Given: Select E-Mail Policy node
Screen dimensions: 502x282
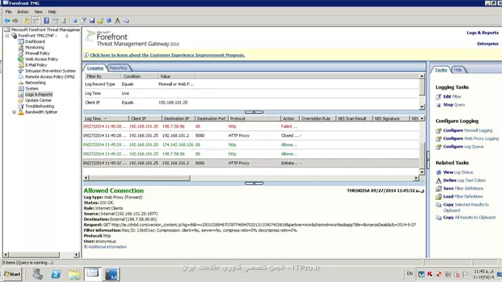Looking at the screenshot, I should click(36, 65).
